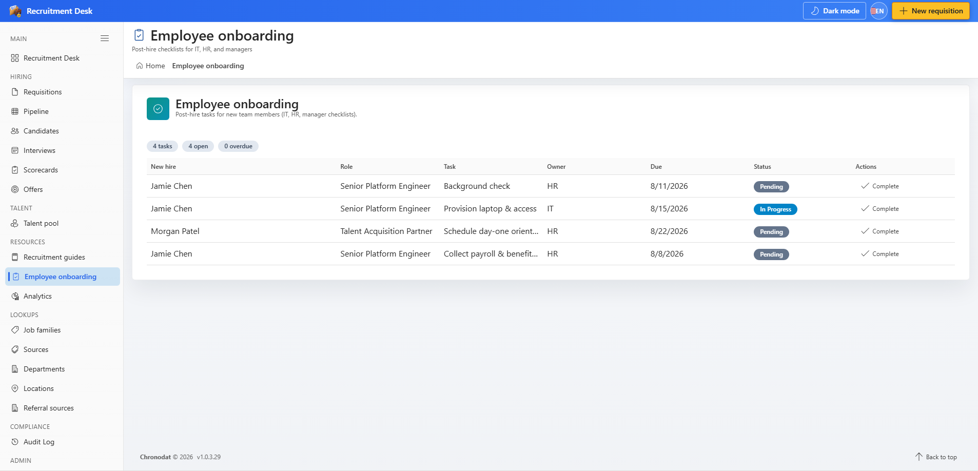Click the Employee onboarding breadcrumb label
The height and width of the screenshot is (471, 978).
pyautogui.click(x=208, y=66)
